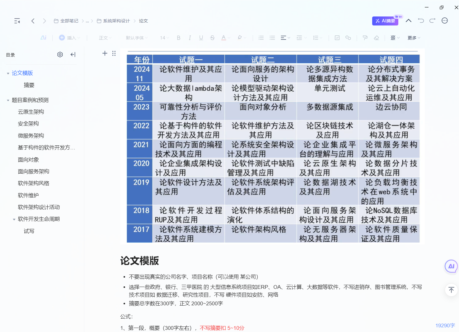Go back using the left arrow
This screenshot has height=332, width=459.
click(x=33, y=21)
